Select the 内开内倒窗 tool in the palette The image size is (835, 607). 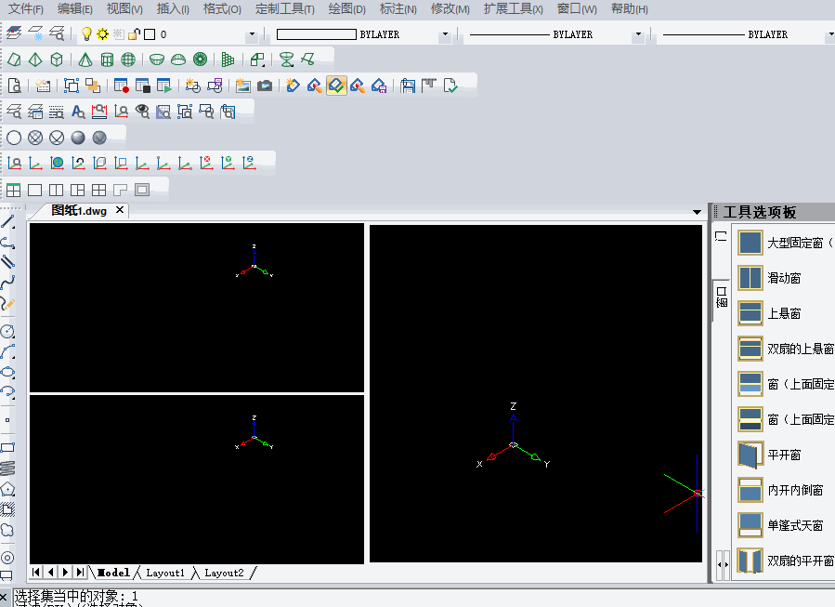click(750, 490)
